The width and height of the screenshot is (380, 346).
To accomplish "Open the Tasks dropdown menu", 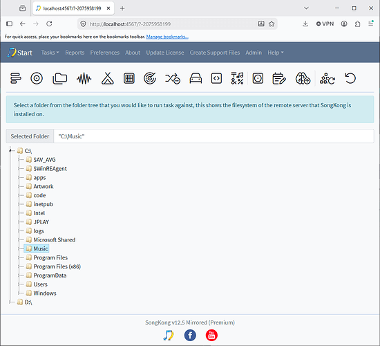I will pos(50,53).
